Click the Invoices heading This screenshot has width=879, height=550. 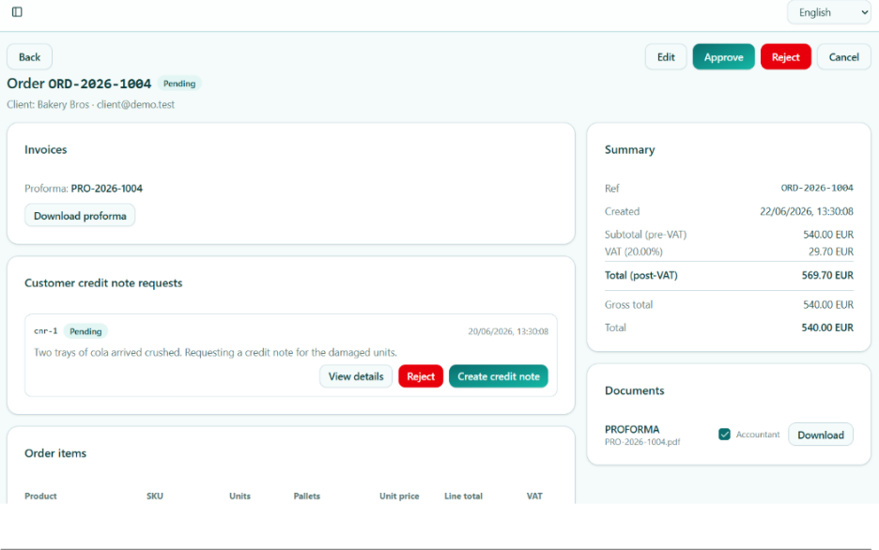click(45, 149)
